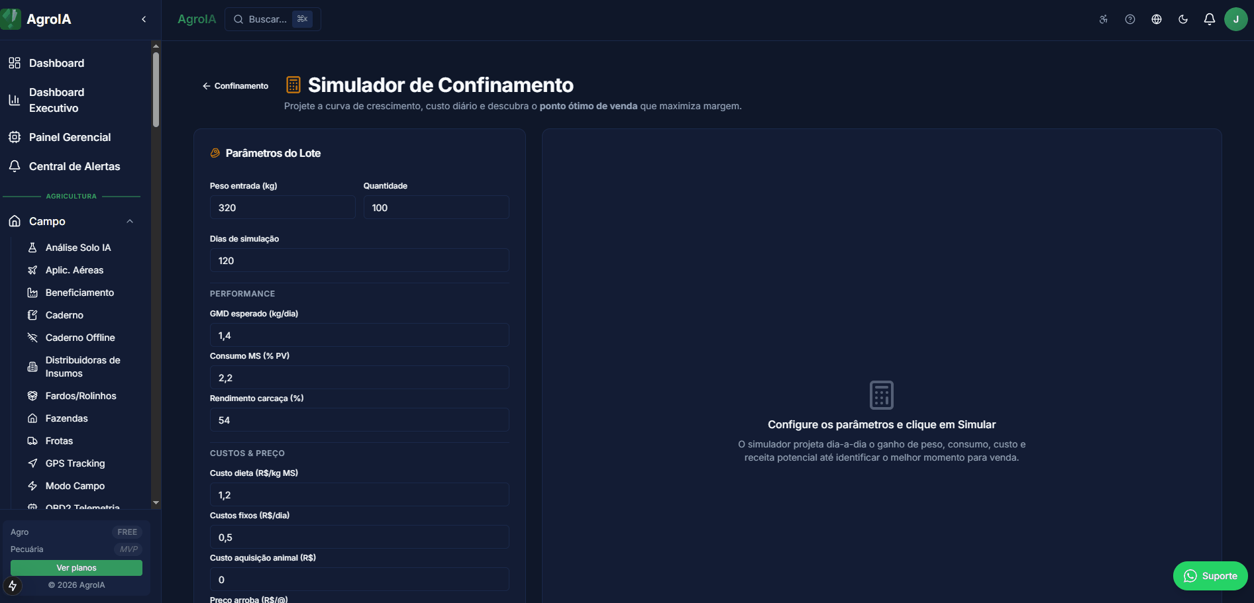
Task: Click the sidebar scroll down arrow
Action: click(x=156, y=503)
